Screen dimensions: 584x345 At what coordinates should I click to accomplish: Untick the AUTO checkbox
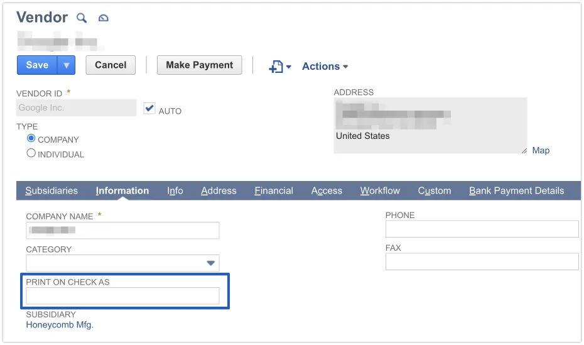coord(149,109)
